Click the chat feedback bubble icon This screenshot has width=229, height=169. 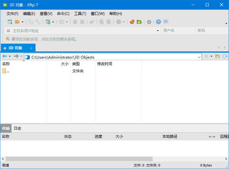(166, 22)
